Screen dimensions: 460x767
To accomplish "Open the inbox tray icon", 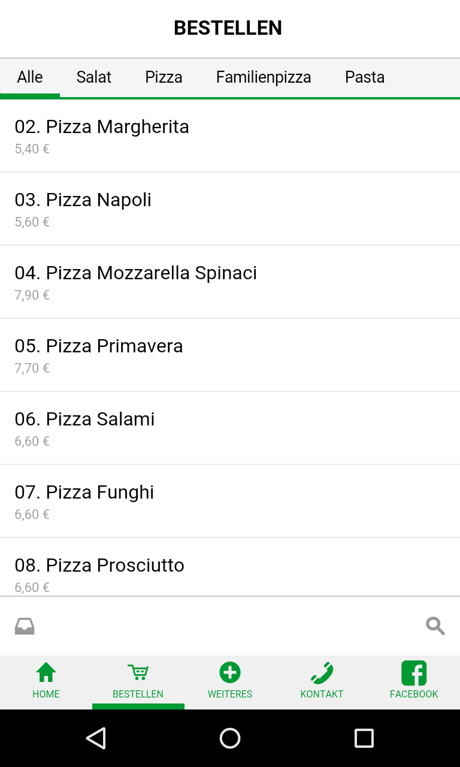I will [25, 626].
